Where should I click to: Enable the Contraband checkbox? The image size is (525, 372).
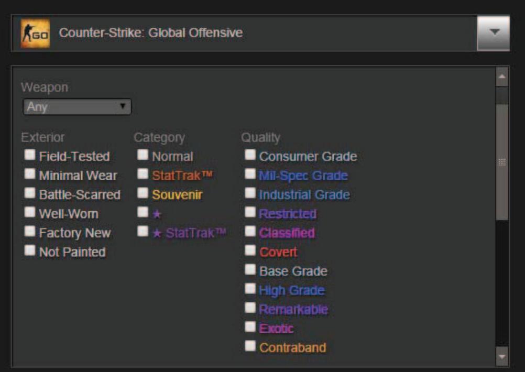coord(250,346)
